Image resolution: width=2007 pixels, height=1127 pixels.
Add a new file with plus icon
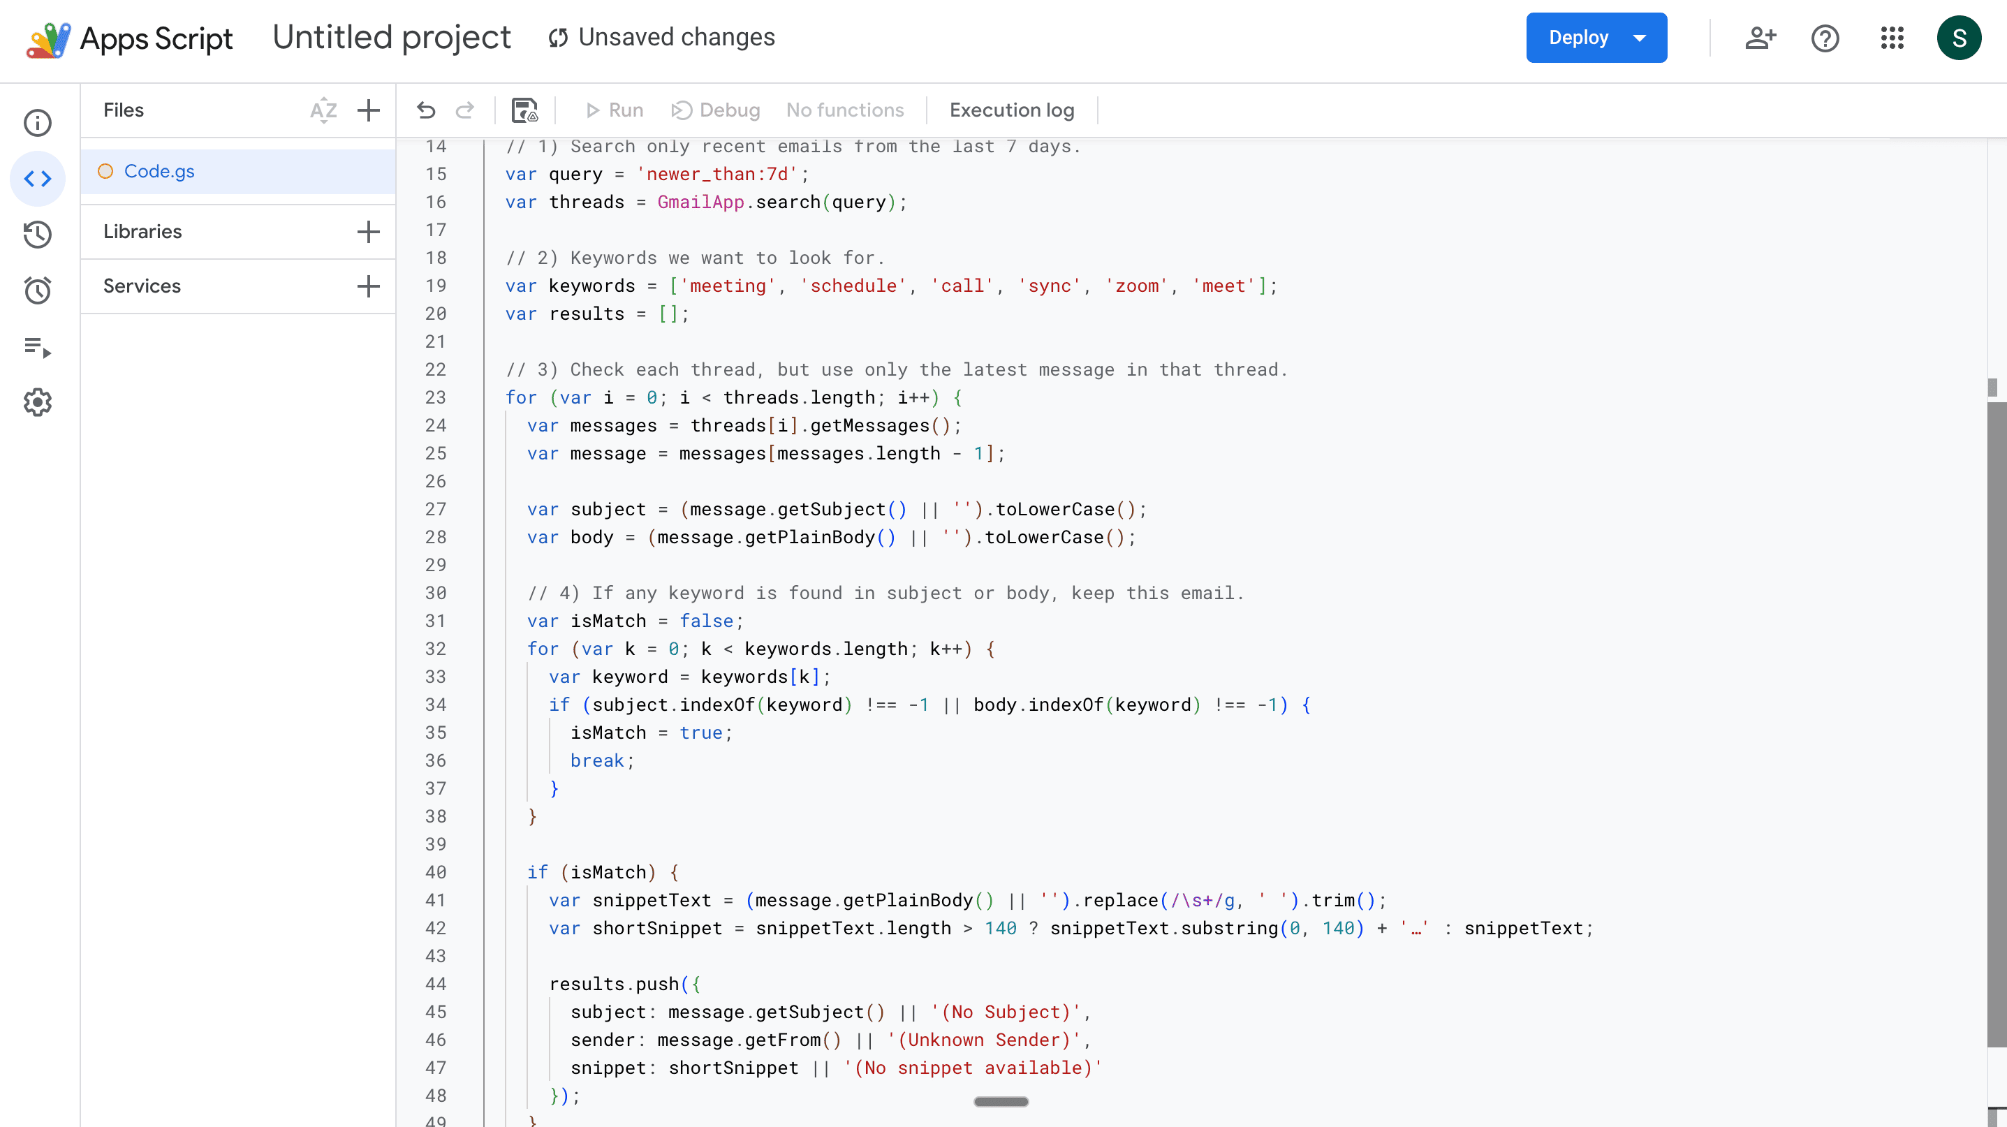pos(369,110)
